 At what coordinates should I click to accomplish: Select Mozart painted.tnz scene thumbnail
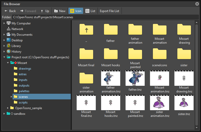pos(135,102)
